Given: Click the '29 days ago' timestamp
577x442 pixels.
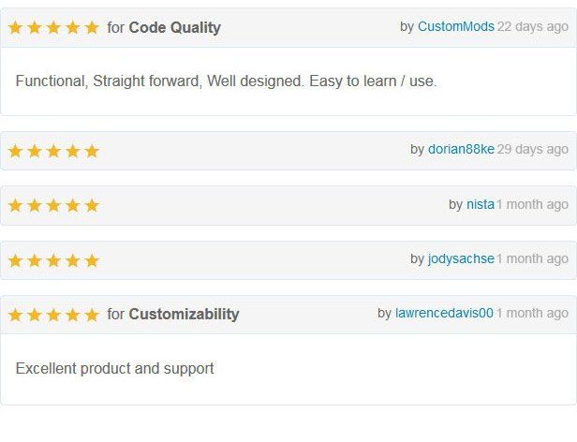Looking at the screenshot, I should coord(532,149).
